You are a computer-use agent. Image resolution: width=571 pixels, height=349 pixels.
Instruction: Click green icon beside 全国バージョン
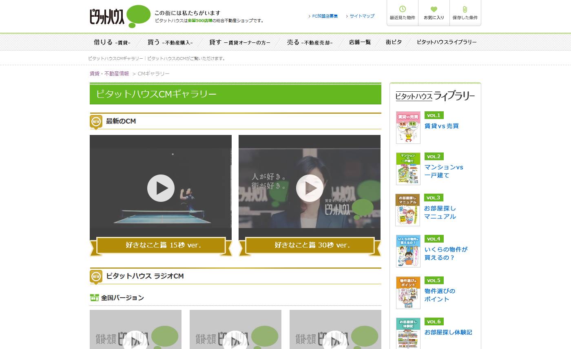[x=94, y=298]
